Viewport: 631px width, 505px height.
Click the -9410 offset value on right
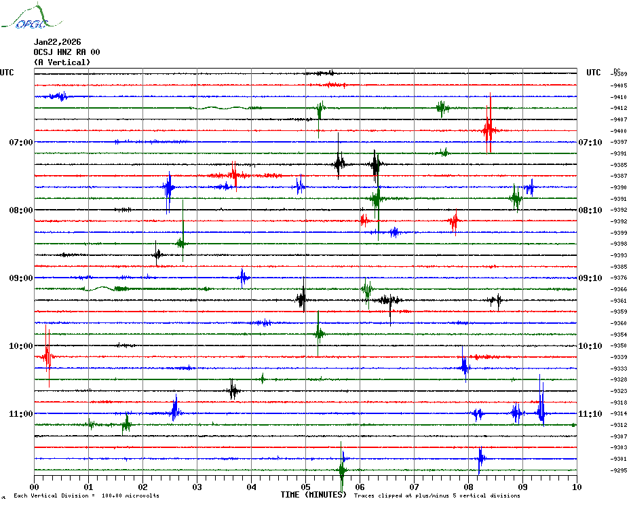619,97
